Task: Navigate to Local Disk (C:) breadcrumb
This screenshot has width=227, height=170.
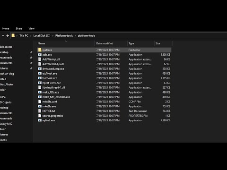Action: (42, 36)
